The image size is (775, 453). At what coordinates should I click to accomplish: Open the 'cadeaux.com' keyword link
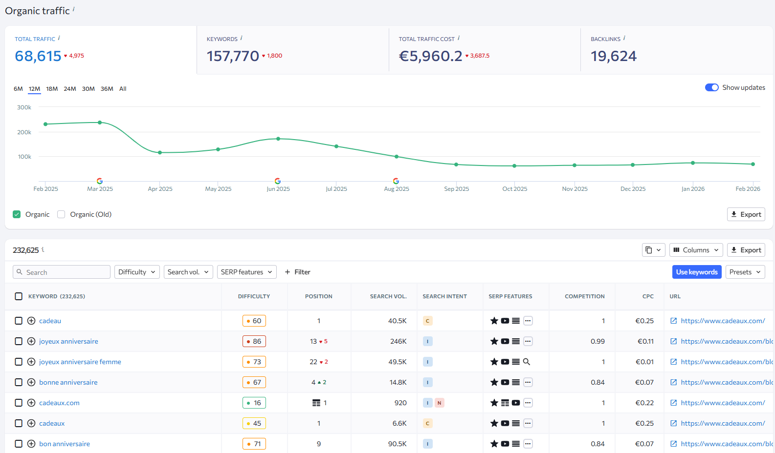(59, 403)
